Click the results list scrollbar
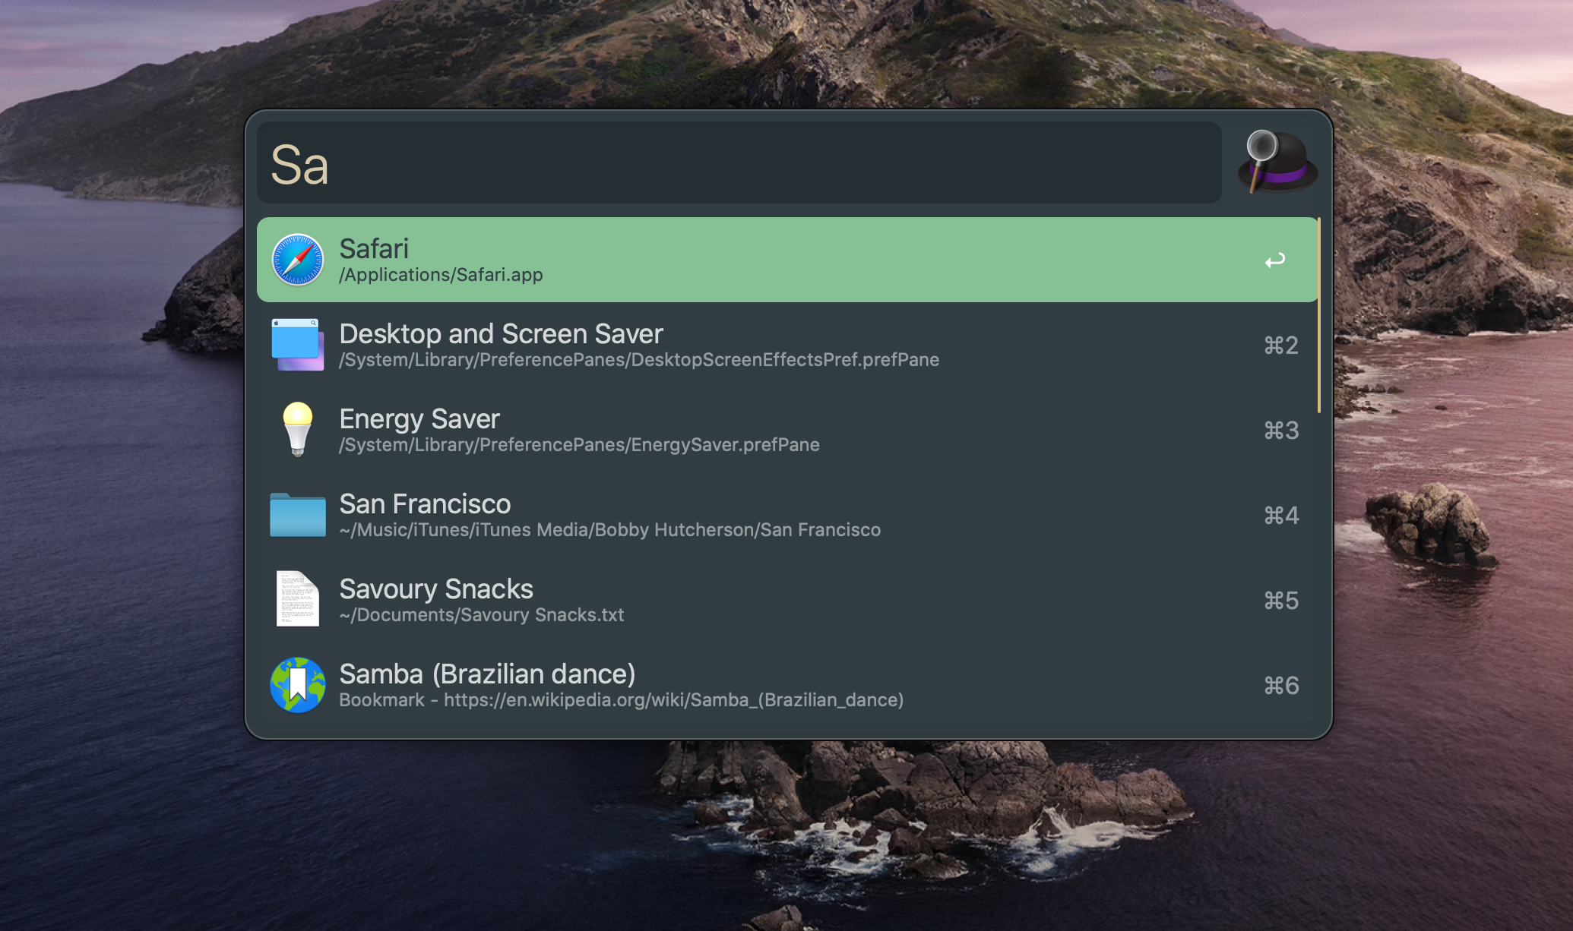The image size is (1573, 931). pos(1318,315)
